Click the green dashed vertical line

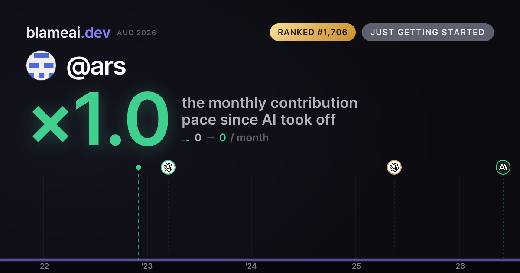[138, 214]
